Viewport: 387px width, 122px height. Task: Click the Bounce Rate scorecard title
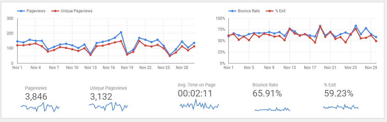(x=265, y=85)
